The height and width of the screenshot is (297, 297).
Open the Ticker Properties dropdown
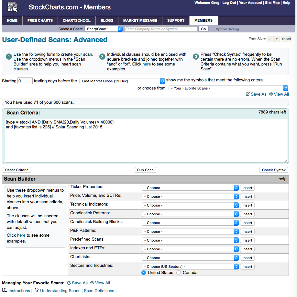click(x=190, y=188)
